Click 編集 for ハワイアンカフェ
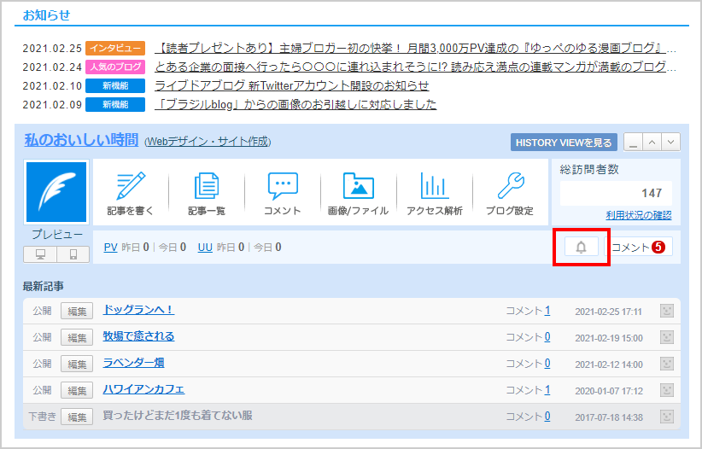The image size is (702, 449). (x=77, y=390)
